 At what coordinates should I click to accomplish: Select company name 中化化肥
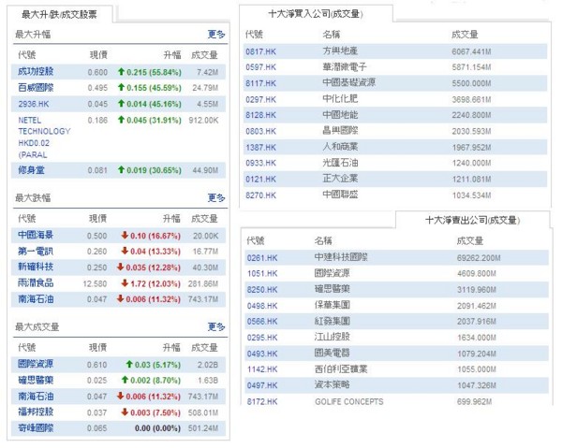tap(340, 99)
